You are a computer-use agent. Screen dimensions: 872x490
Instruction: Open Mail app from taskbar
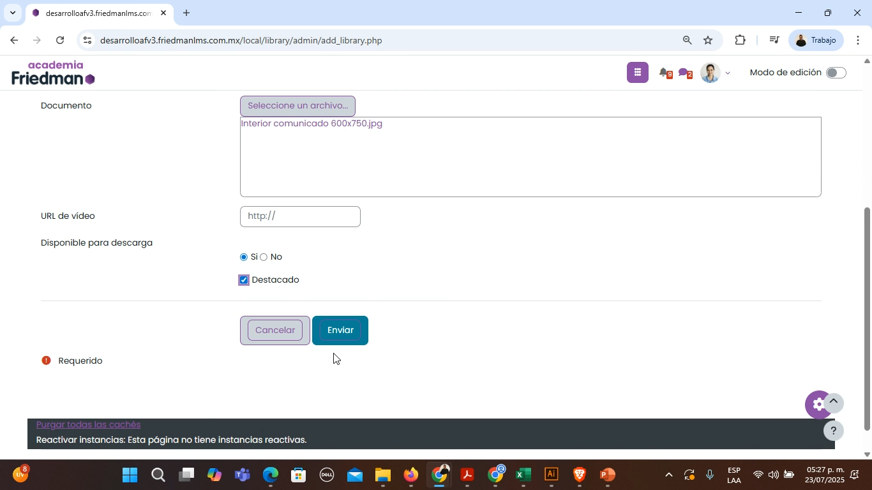354,475
